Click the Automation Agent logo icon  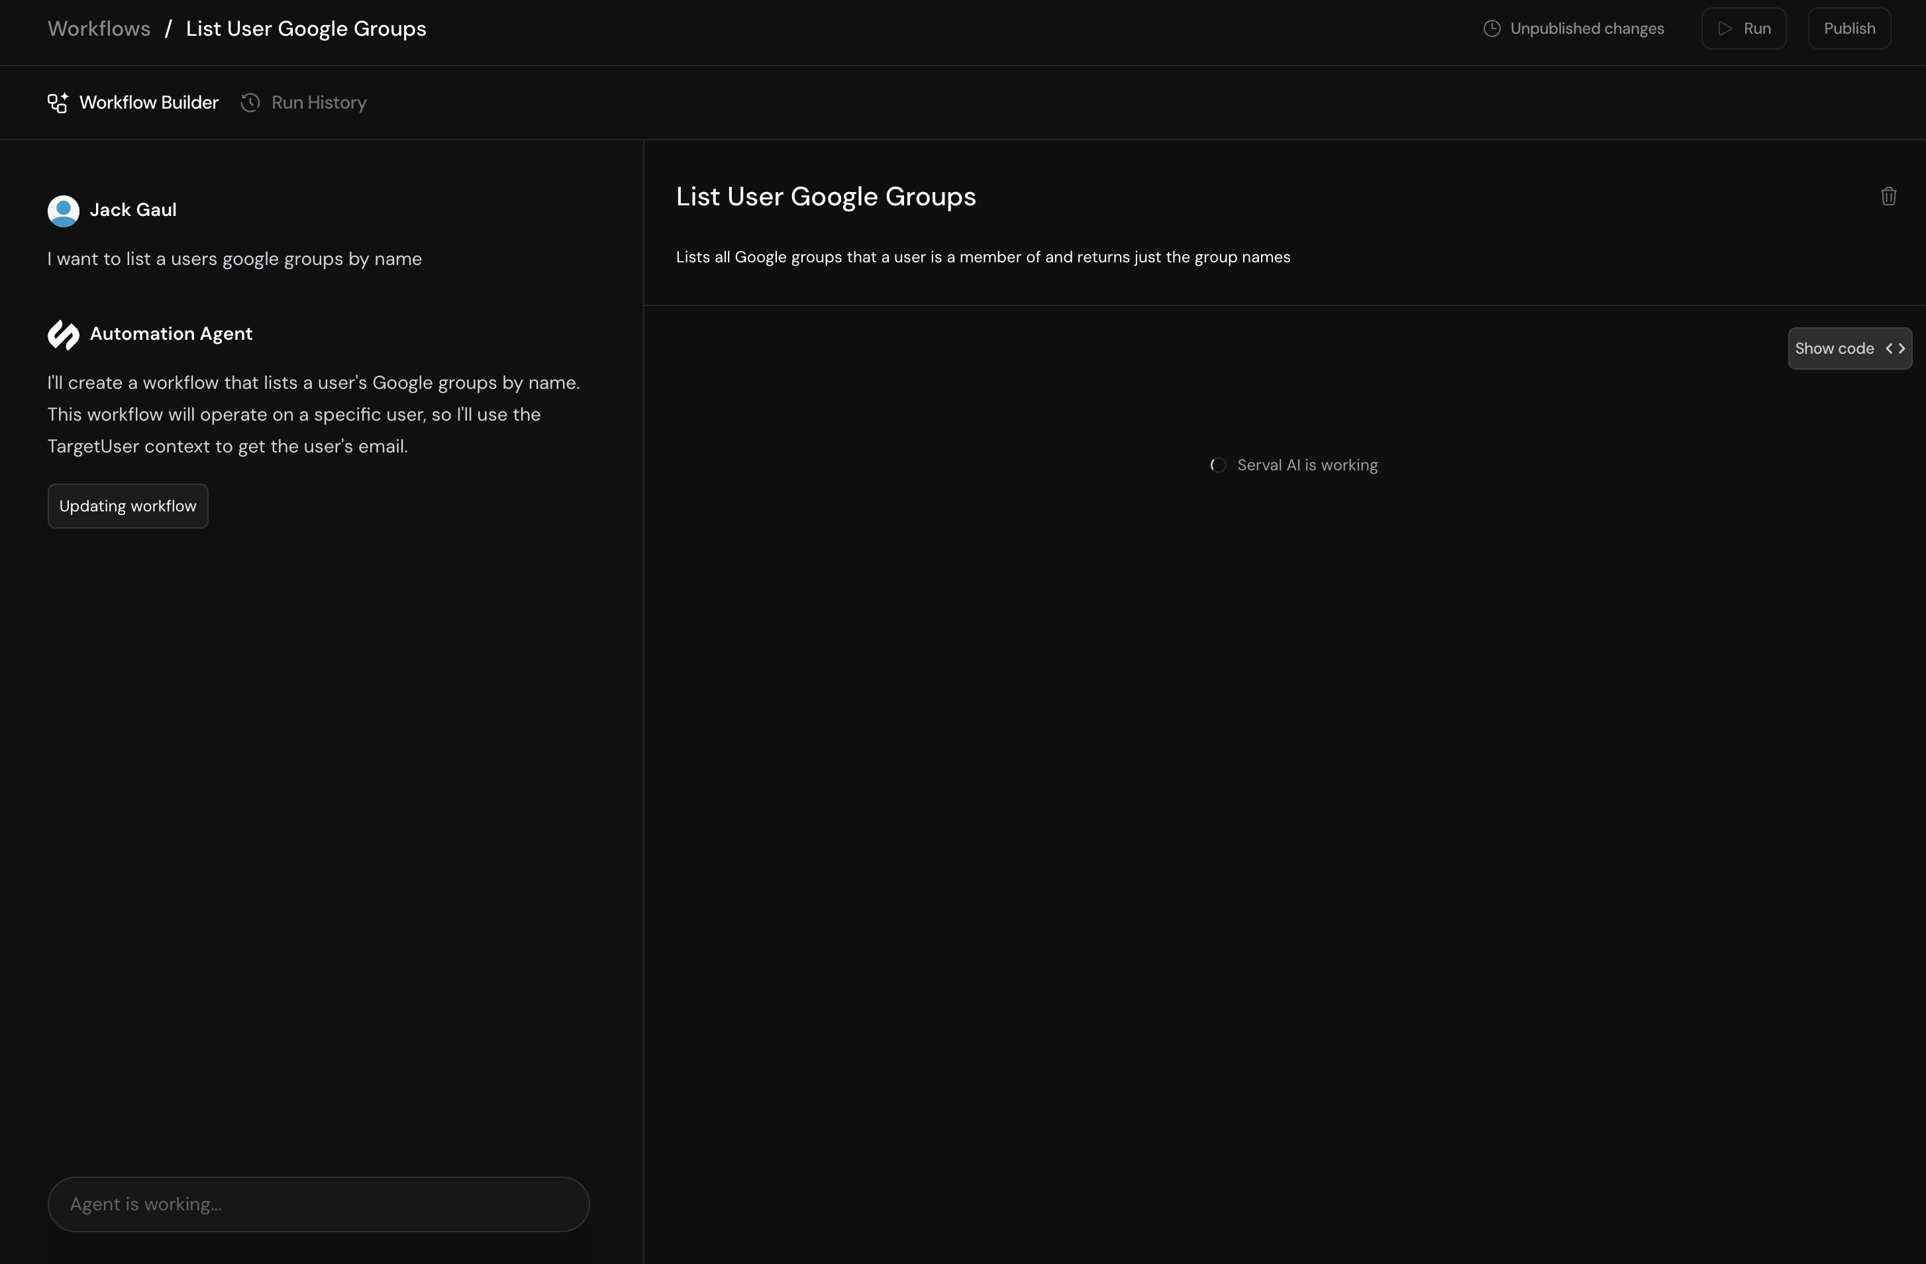63,334
